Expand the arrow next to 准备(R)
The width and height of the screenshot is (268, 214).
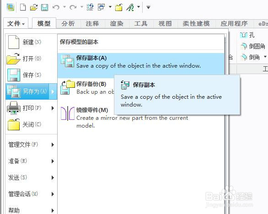pos(53,161)
